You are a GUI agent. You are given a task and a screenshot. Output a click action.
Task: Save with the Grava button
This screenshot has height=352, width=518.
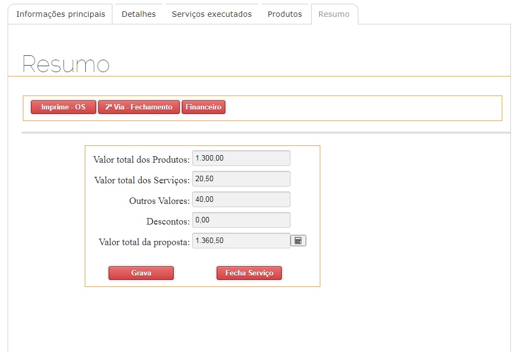pyautogui.click(x=141, y=273)
